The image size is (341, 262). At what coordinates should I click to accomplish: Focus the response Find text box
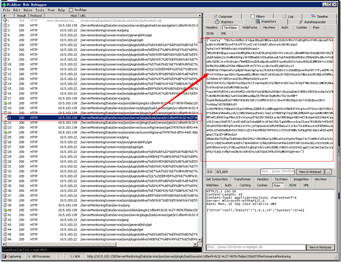click(x=256, y=247)
